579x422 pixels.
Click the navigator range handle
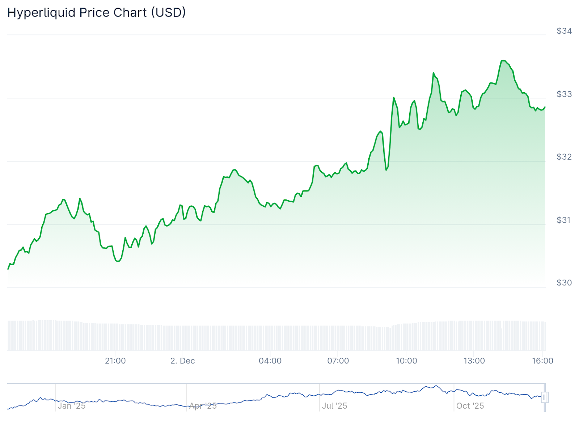click(x=545, y=397)
